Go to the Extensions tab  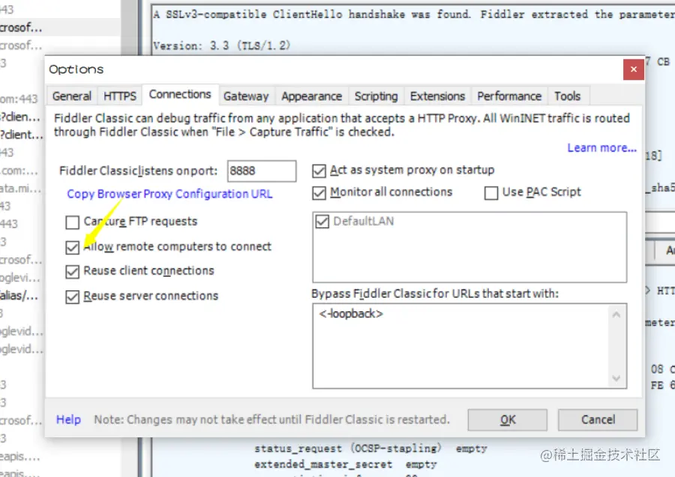point(437,96)
